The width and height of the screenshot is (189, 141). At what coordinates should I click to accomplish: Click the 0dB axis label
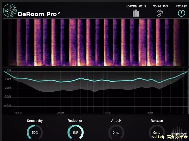(x=9, y=70)
